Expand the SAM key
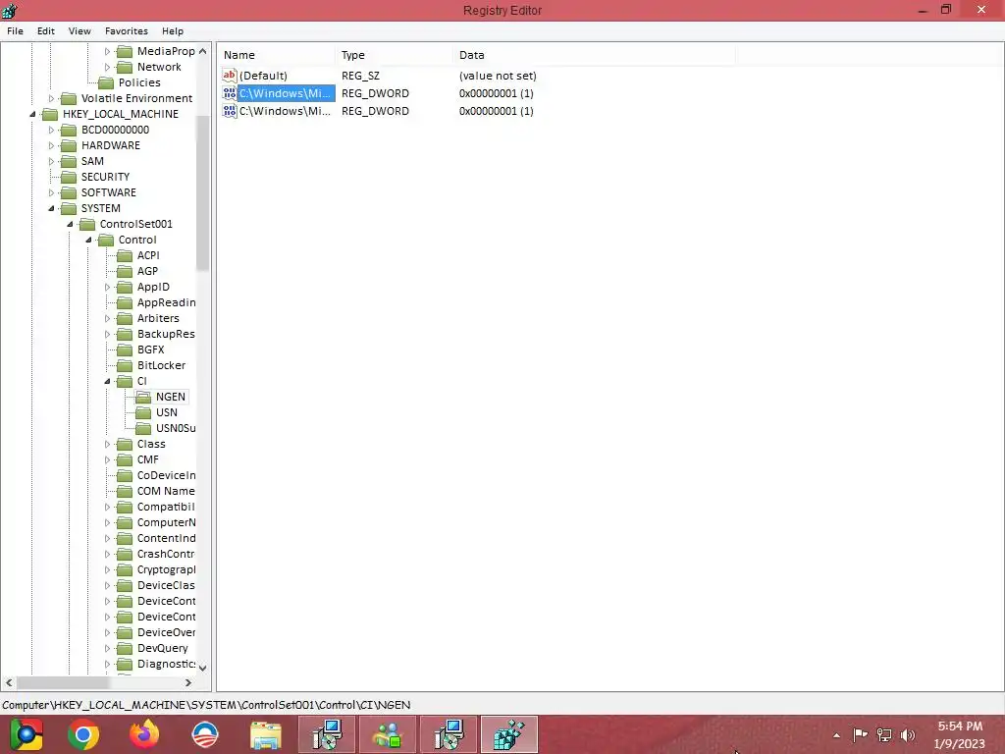 [51, 161]
